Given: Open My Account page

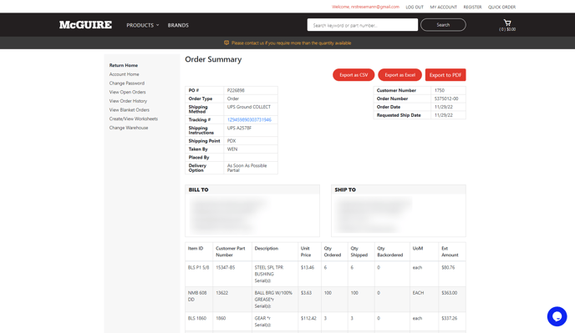Looking at the screenshot, I should point(443,7).
